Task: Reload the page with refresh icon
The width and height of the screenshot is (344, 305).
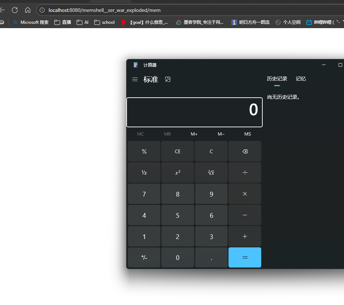Action: [15, 10]
